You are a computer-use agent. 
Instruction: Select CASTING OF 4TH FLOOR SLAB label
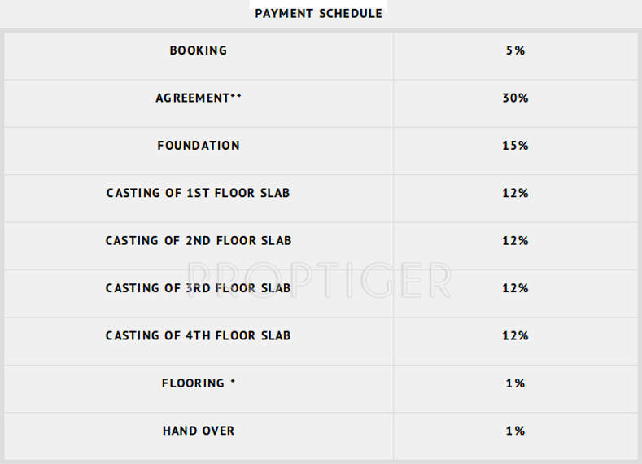[x=199, y=335]
